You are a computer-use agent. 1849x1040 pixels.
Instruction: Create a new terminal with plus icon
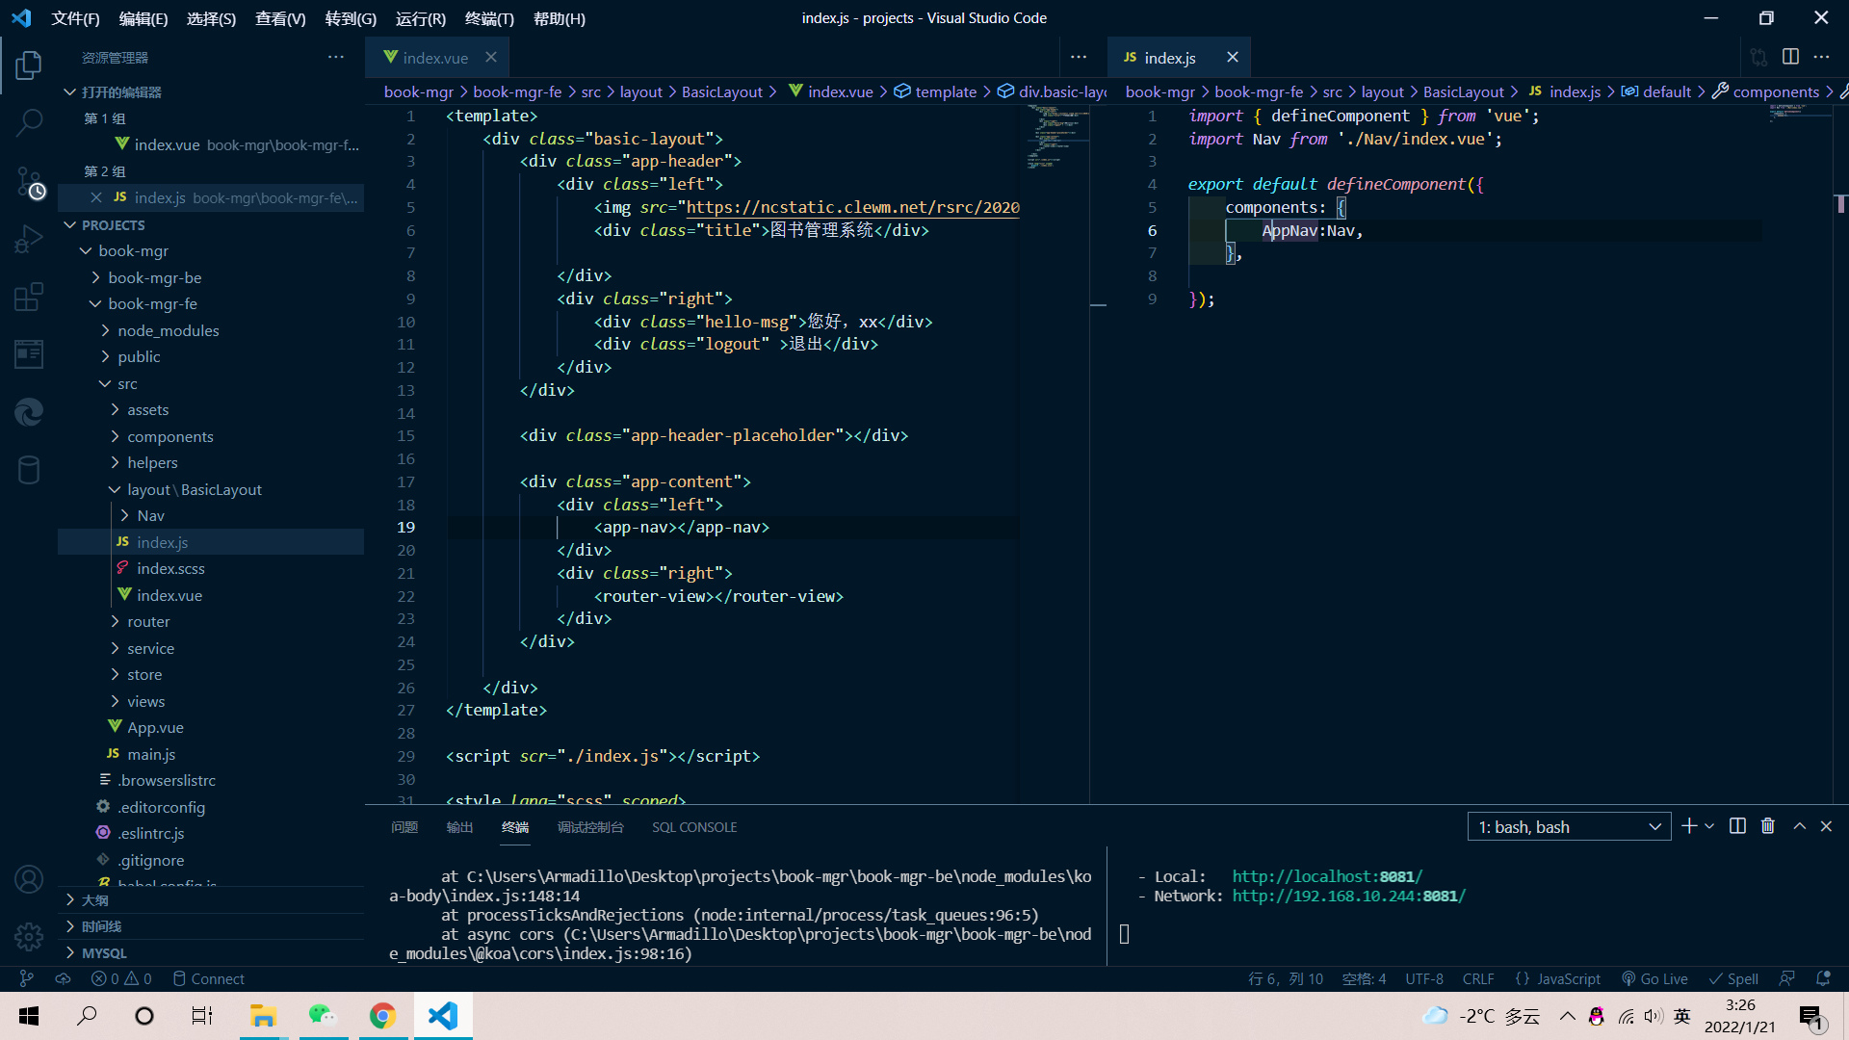click(1688, 826)
